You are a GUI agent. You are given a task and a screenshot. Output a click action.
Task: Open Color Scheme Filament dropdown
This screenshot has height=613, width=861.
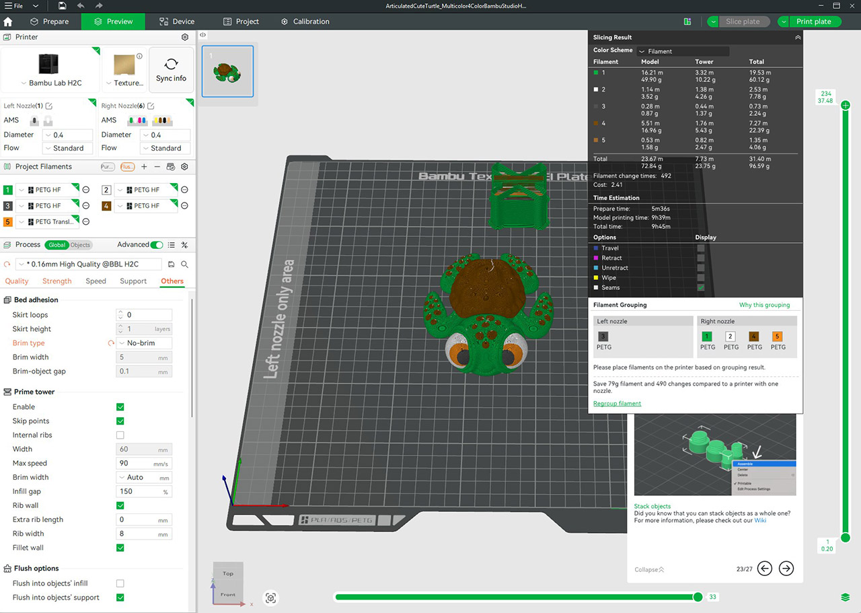tap(683, 51)
